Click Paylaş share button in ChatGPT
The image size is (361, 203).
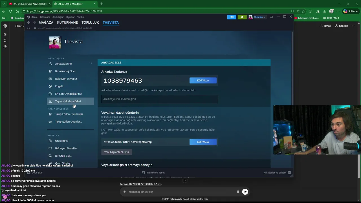click(x=325, y=26)
